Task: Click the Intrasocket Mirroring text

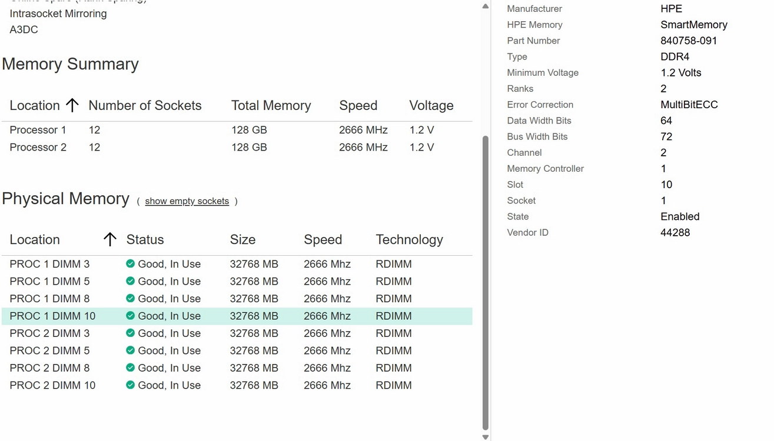Action: (x=58, y=14)
